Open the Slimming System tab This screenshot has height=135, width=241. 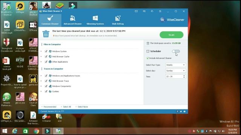coord(95,20)
